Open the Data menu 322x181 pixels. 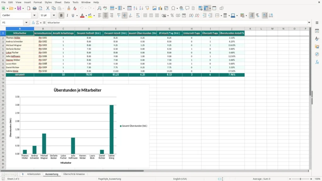tap(67, 2)
